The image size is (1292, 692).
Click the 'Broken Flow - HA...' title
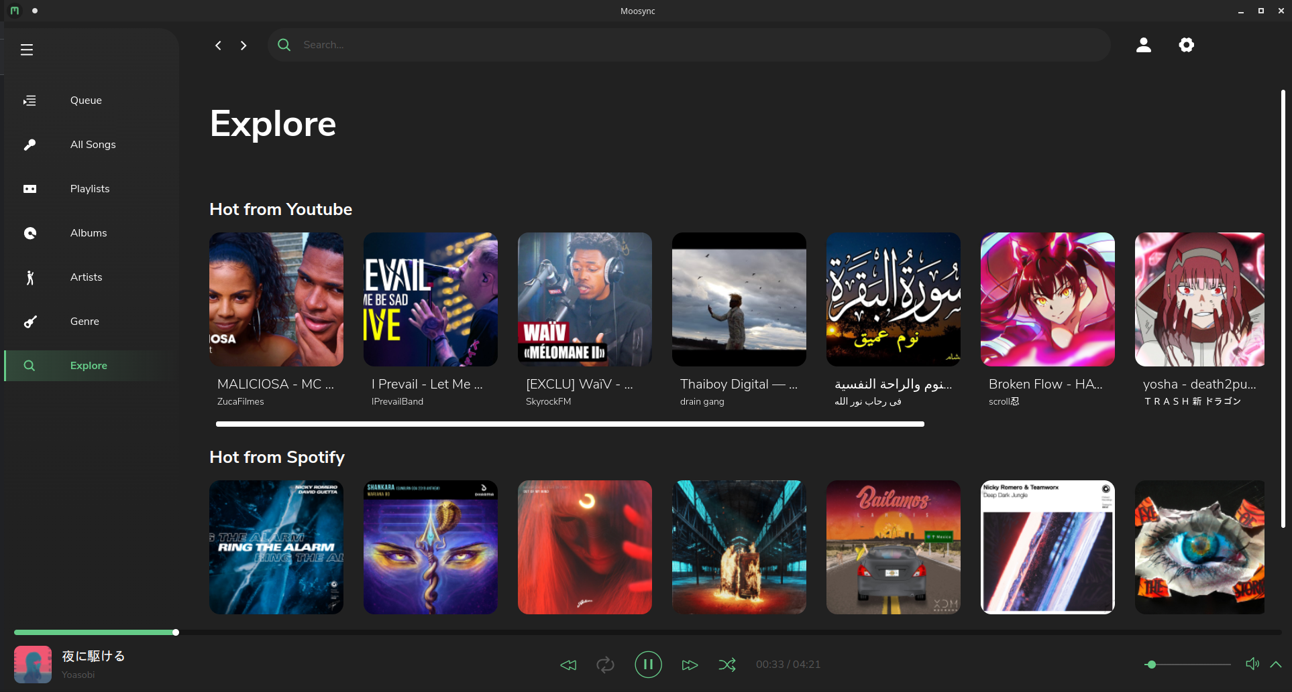[x=1046, y=385]
